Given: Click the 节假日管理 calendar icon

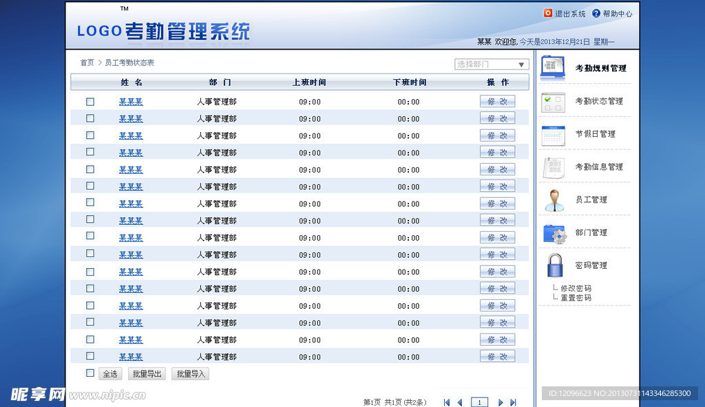Looking at the screenshot, I should point(554,135).
